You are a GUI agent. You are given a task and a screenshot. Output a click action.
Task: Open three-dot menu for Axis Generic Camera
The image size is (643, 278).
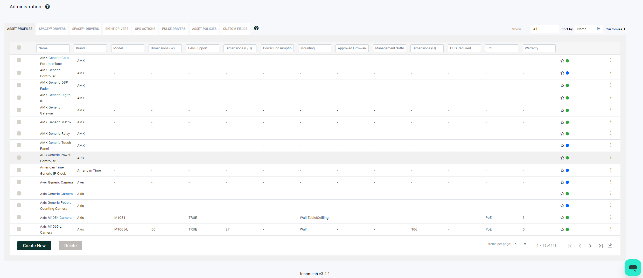click(x=611, y=193)
